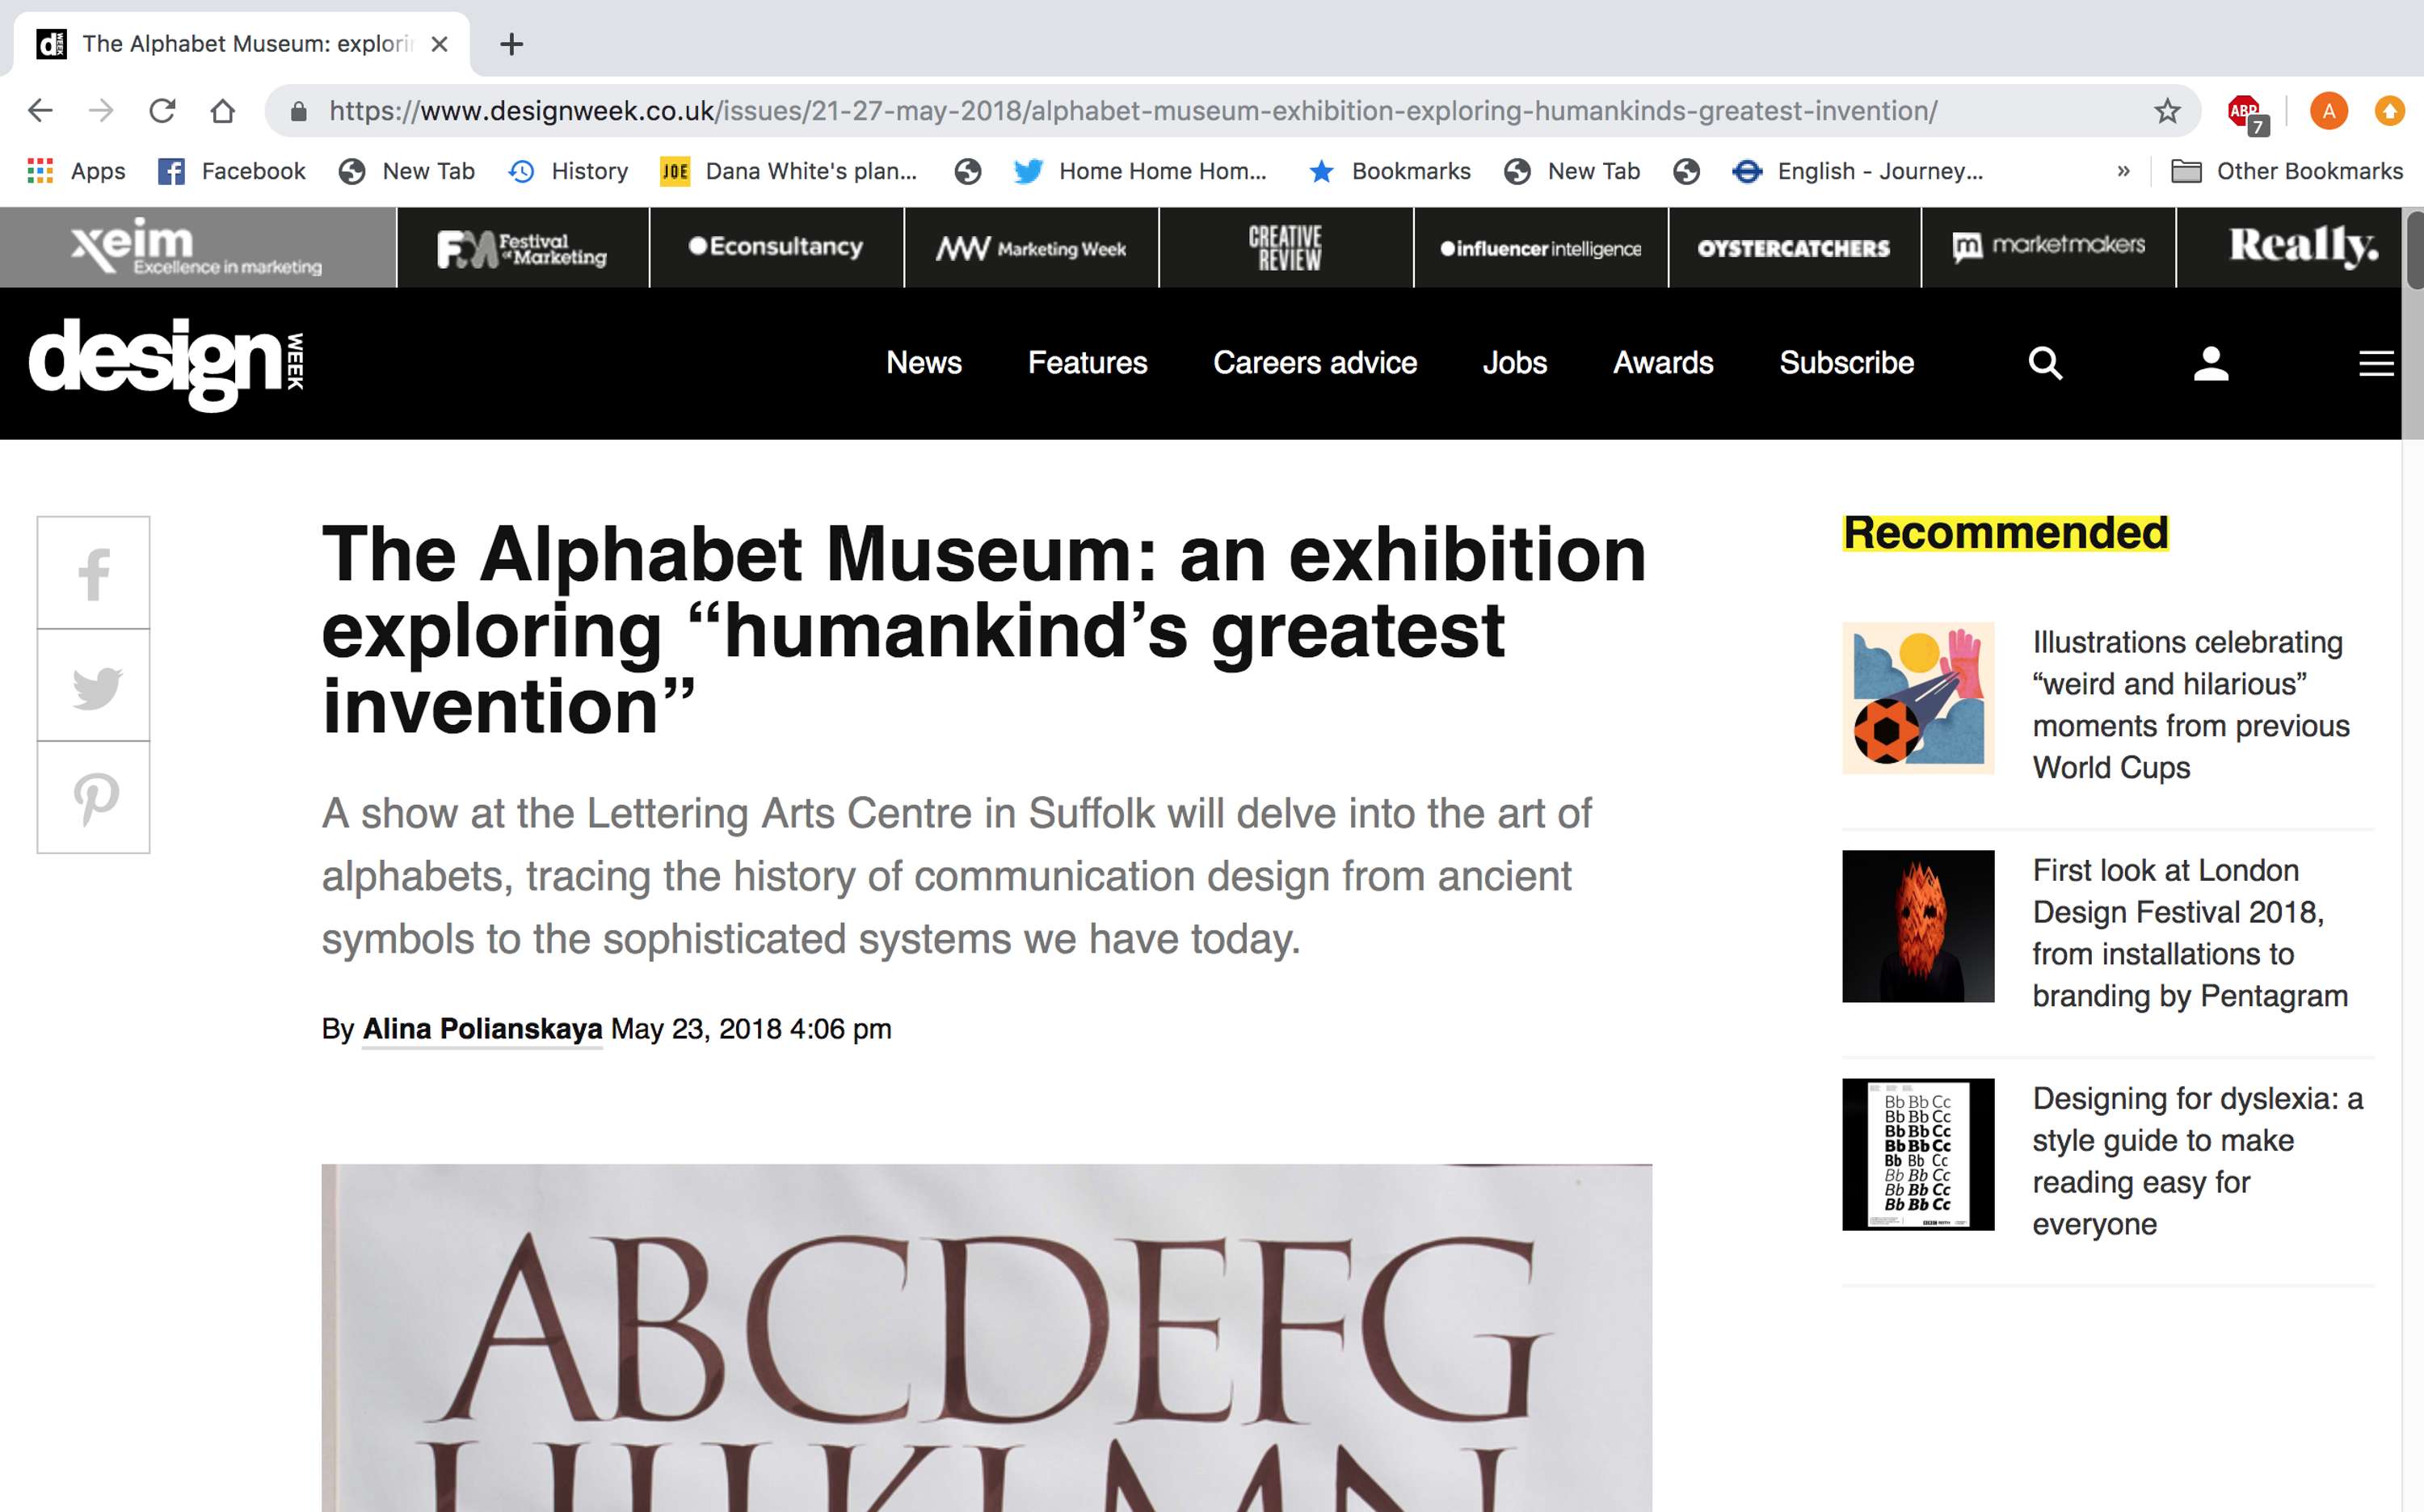Click the article headline text
Viewport: 2424px width, 1512px height.
point(983,630)
